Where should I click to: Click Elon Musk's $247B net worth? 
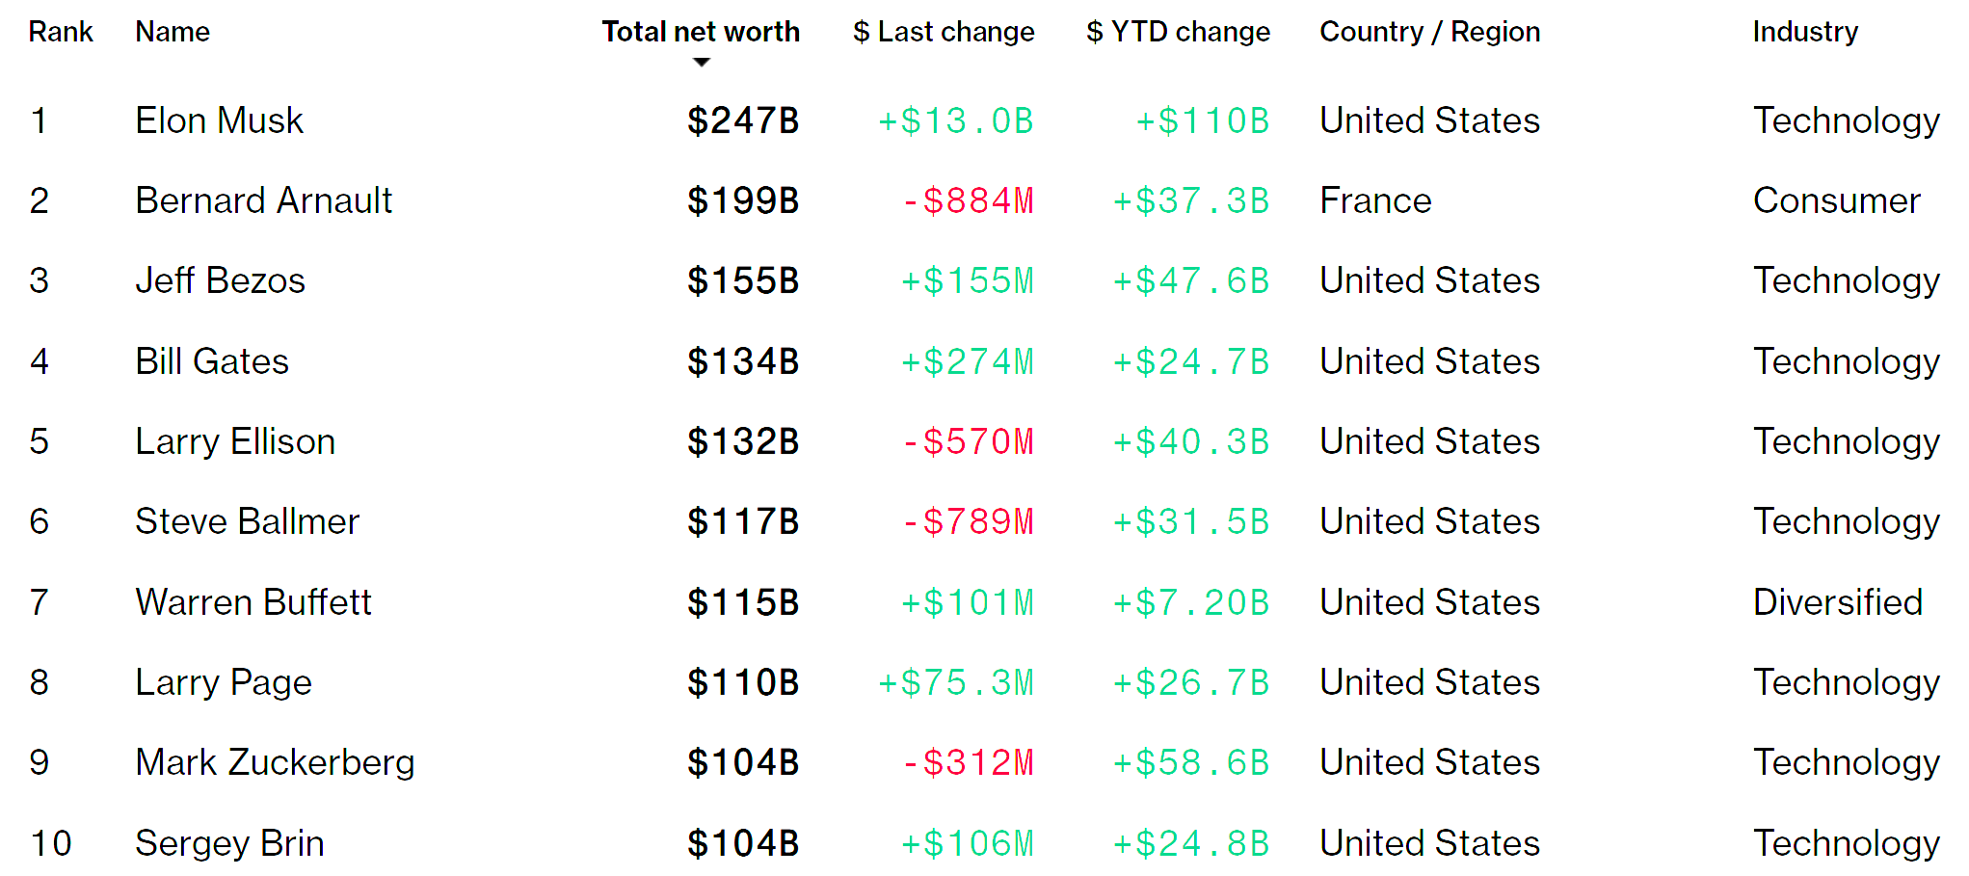click(743, 120)
